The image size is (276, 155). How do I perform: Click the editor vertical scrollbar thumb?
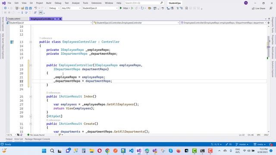pyautogui.click(x=268, y=46)
